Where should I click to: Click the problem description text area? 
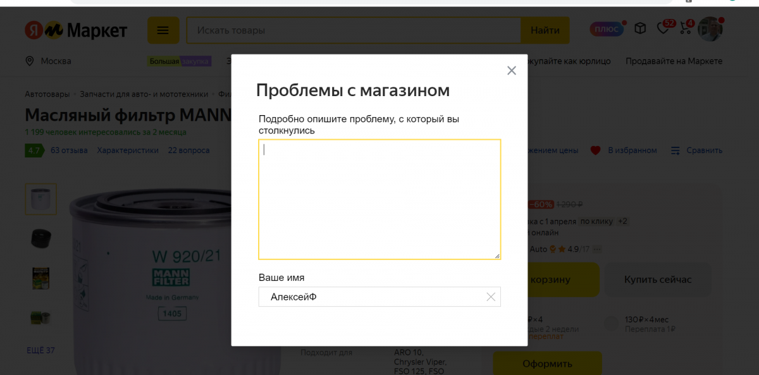point(379,199)
